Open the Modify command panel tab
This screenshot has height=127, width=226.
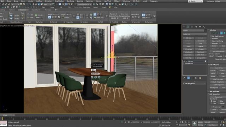[x=188, y=27]
